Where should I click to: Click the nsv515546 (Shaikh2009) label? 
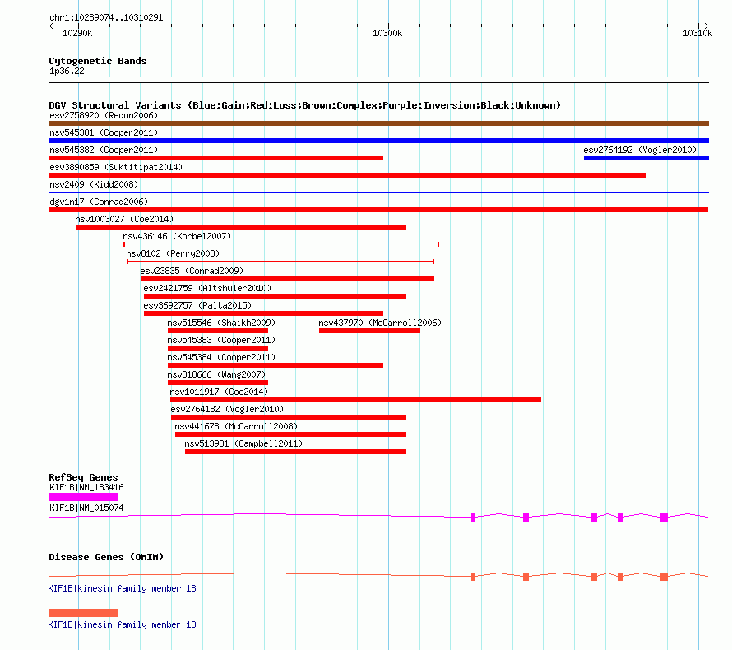pyautogui.click(x=221, y=323)
